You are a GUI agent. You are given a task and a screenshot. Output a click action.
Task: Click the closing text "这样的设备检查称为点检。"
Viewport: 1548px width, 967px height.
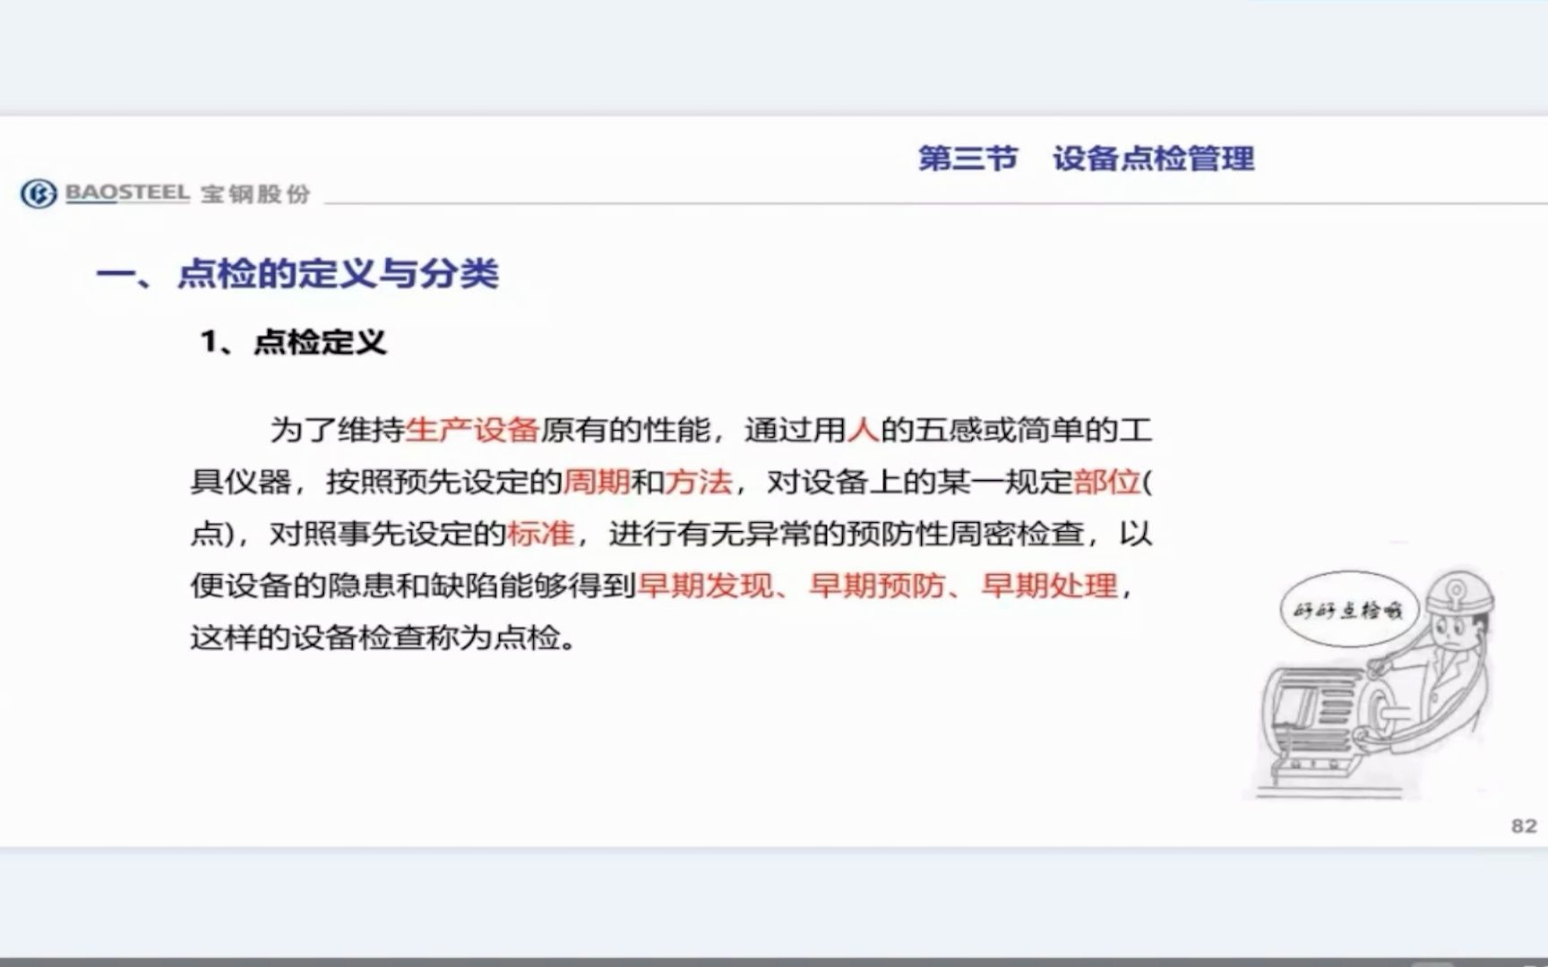383,638
